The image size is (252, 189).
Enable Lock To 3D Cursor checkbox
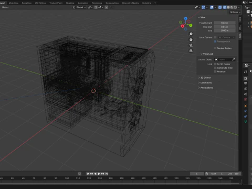click(215, 64)
